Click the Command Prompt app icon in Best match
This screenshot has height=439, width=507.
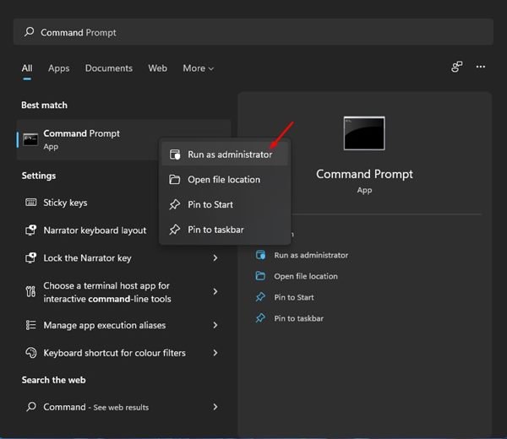(x=30, y=139)
